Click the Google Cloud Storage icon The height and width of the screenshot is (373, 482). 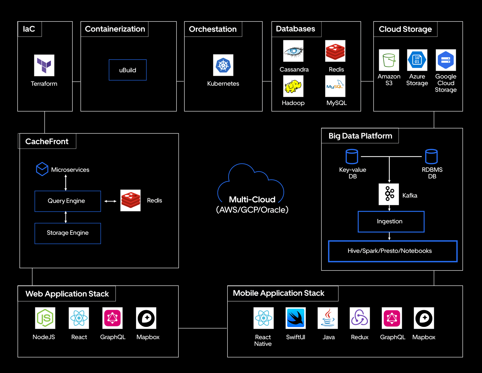446,60
